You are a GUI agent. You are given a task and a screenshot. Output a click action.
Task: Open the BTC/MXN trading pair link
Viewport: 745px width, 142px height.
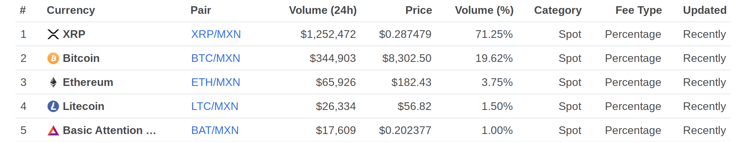(216, 58)
